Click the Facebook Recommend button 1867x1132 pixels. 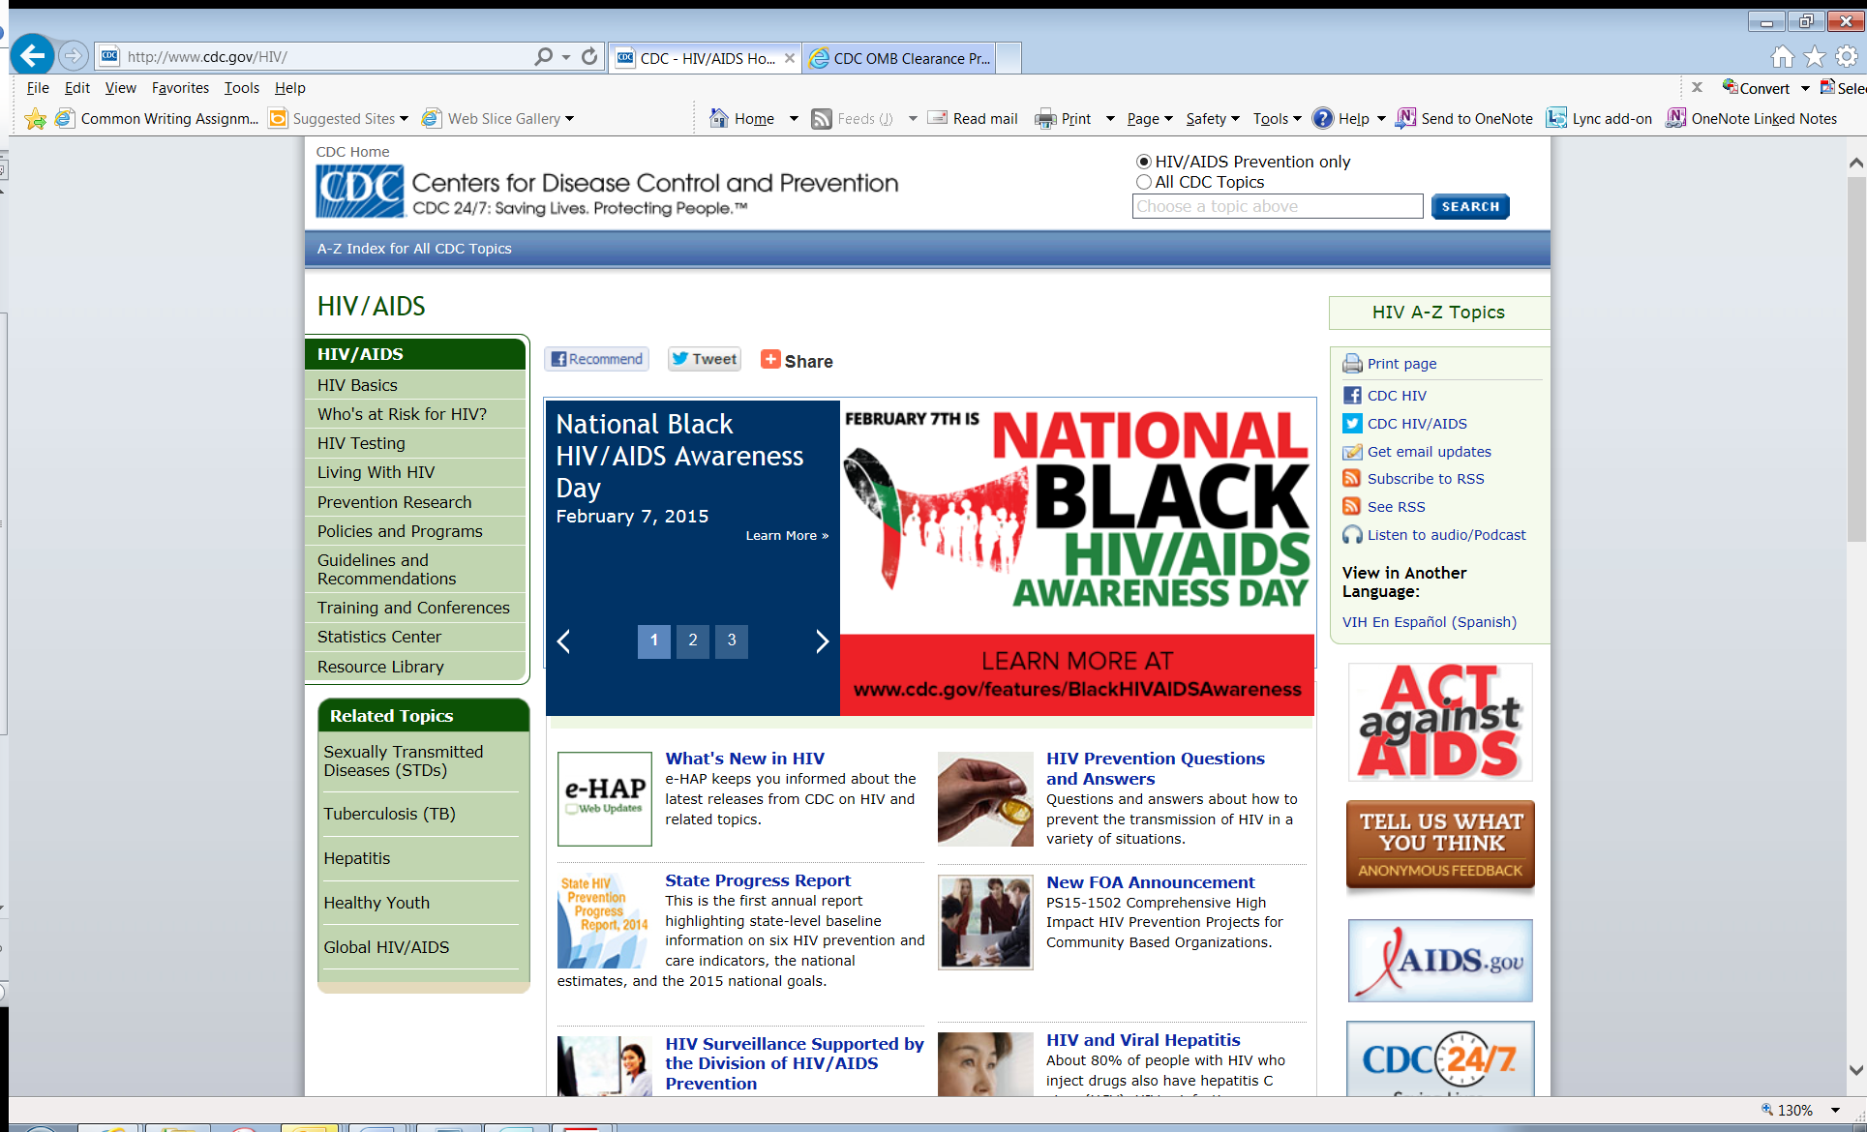596,359
